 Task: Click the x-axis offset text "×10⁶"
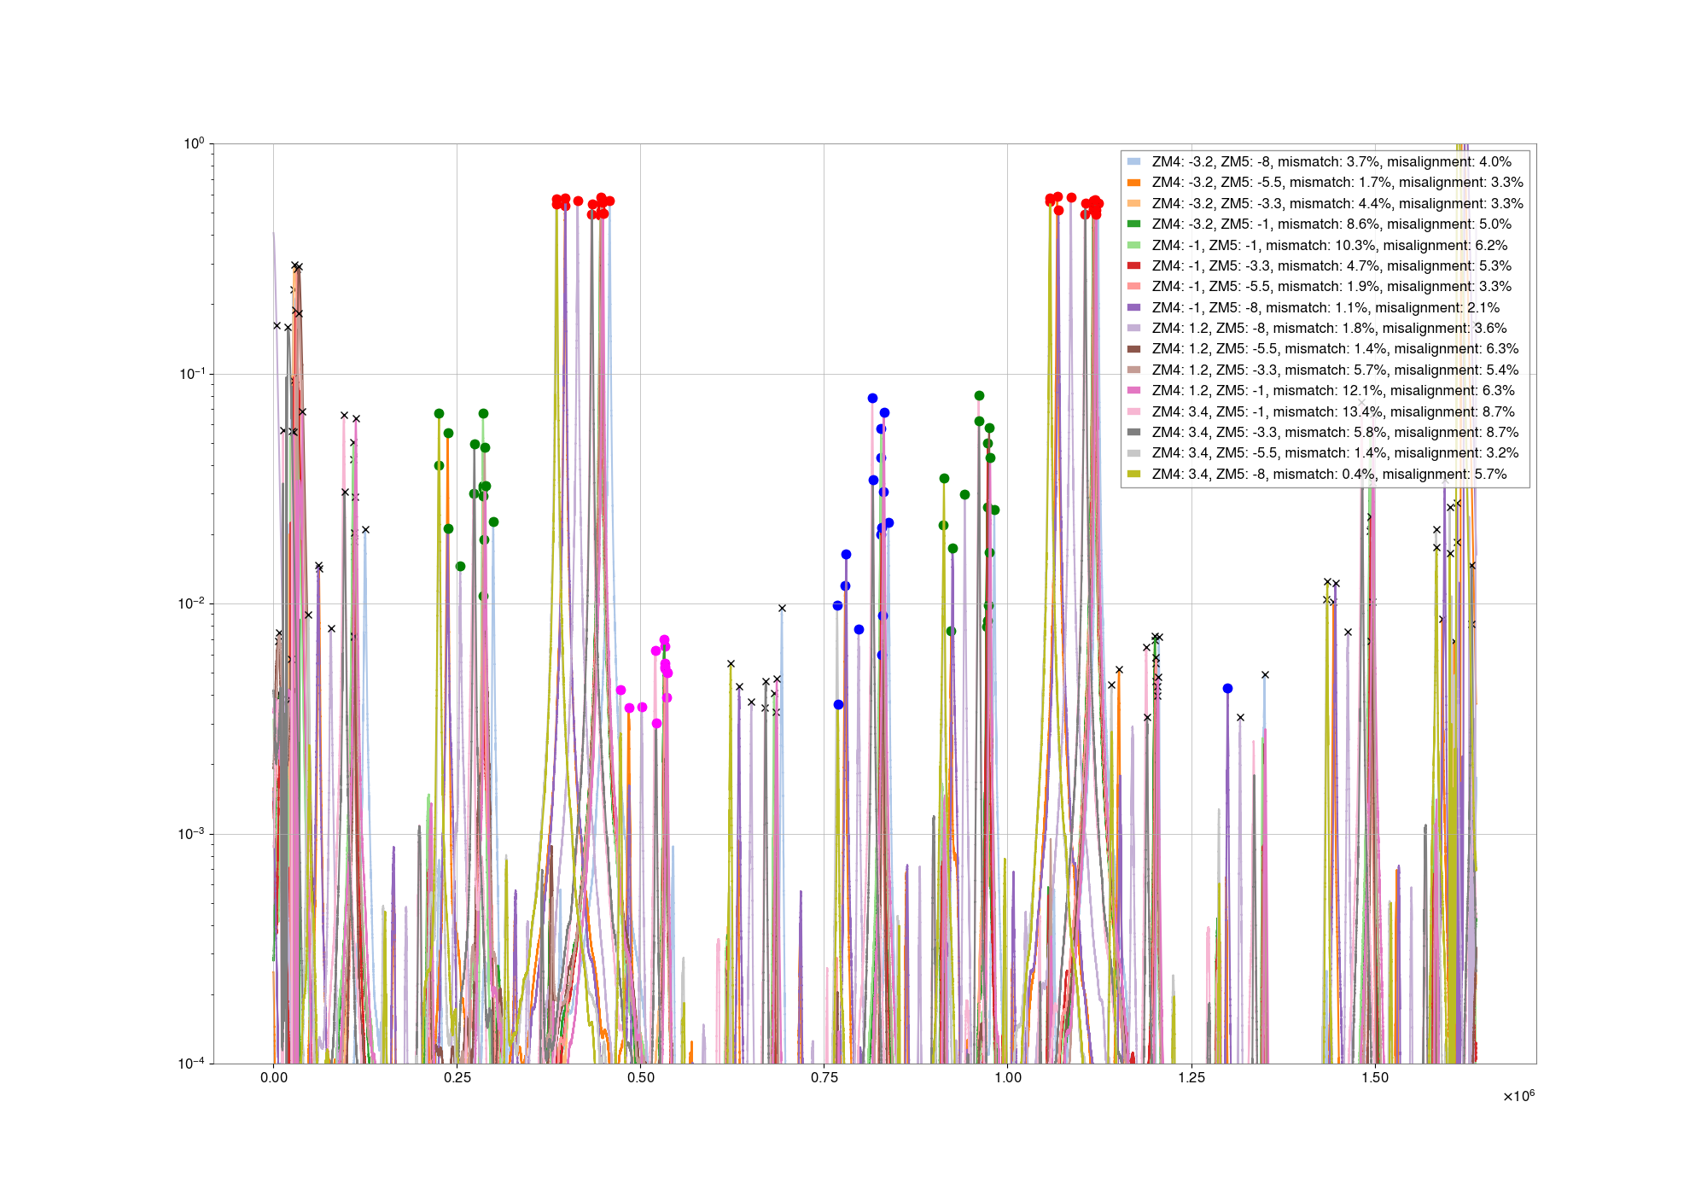(1519, 1095)
